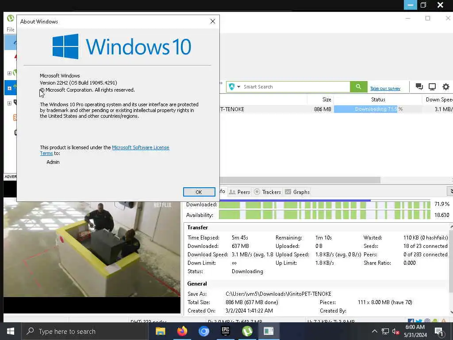Open the Microsoft Software License link
This screenshot has width=453, height=340.
(x=140, y=147)
